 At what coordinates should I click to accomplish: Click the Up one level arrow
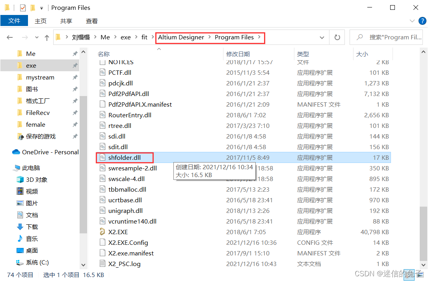tap(47, 37)
